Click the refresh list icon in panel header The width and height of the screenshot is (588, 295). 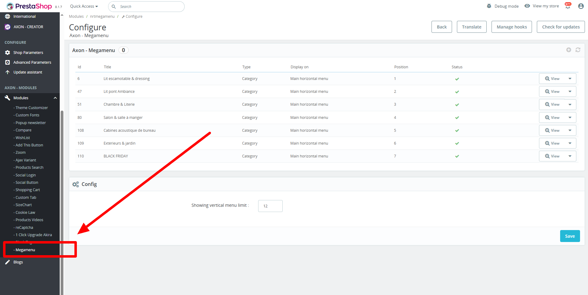click(578, 50)
